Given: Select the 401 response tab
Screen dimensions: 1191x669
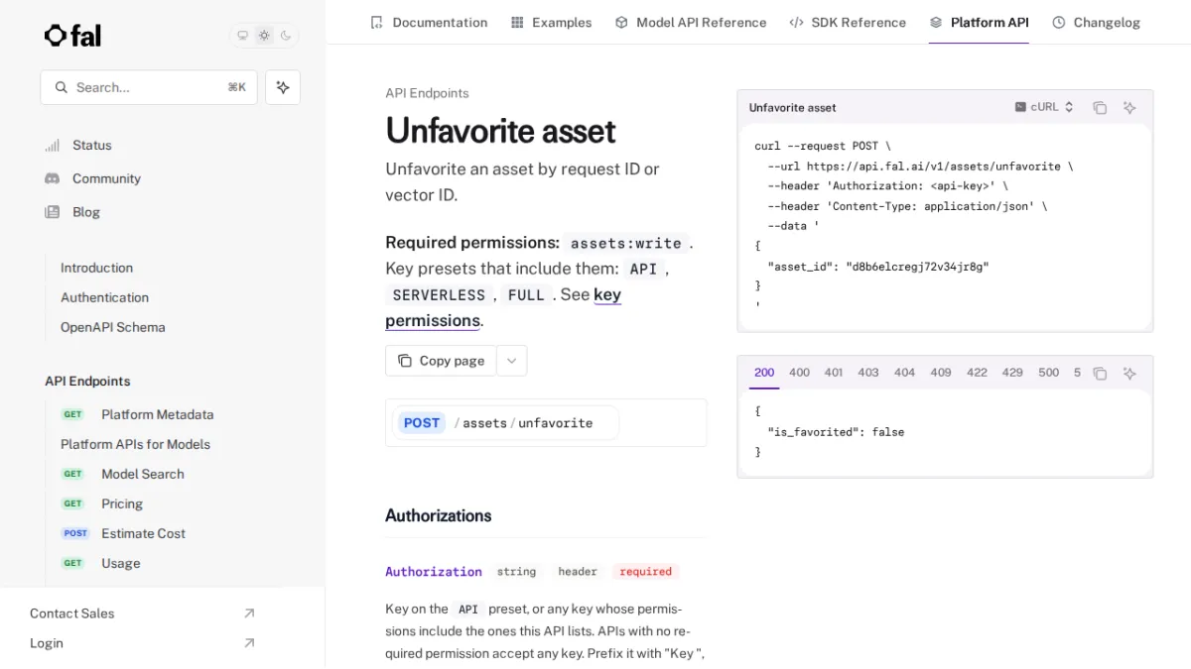Looking at the screenshot, I should tap(834, 373).
